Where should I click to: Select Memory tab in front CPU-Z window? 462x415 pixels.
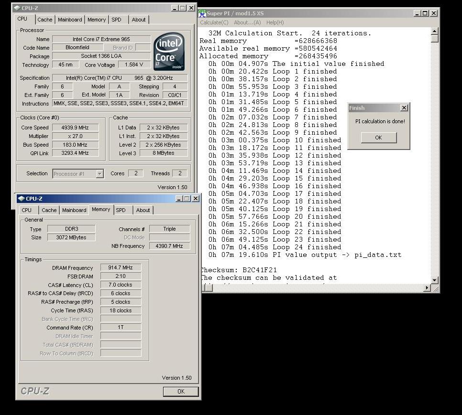(101, 210)
